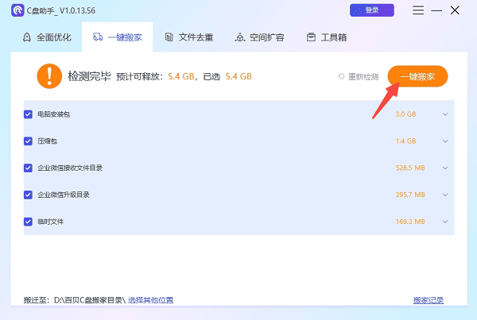Expand the 企业微信接收文件目录 chevron
Image resolution: width=477 pixels, height=320 pixels.
[445, 168]
